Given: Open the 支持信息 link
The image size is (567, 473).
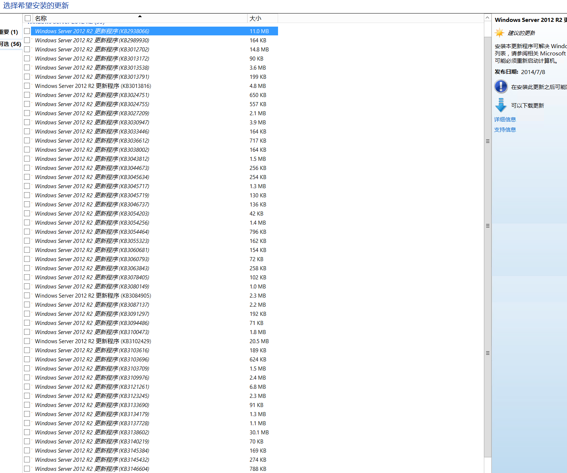Looking at the screenshot, I should pyautogui.click(x=505, y=129).
